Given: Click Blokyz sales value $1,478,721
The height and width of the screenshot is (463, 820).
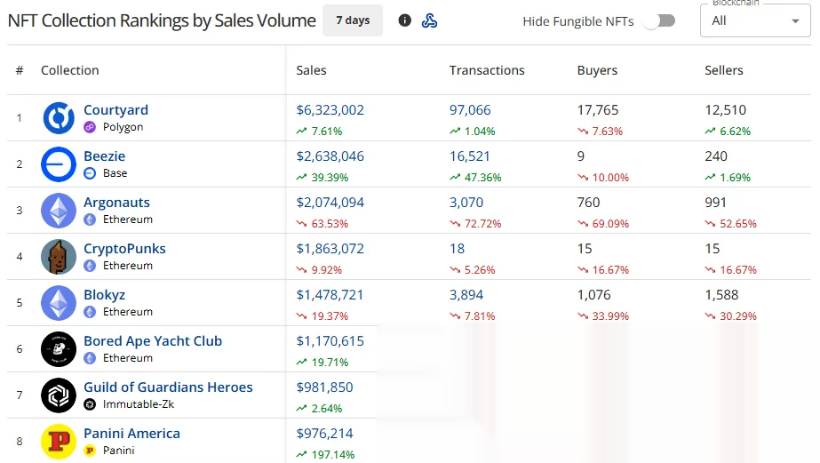Looking at the screenshot, I should pos(330,295).
